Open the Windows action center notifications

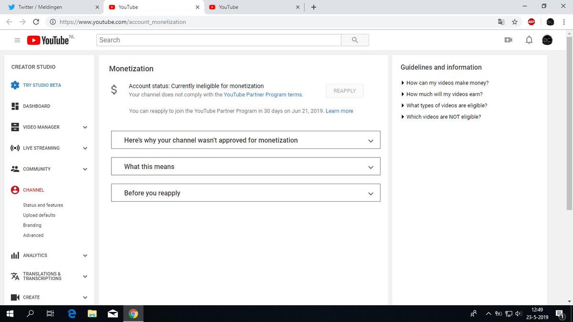click(561, 314)
